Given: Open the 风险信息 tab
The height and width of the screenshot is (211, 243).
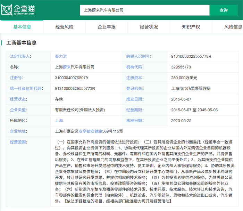Looking at the screenshot, I should (x=233, y=27).
